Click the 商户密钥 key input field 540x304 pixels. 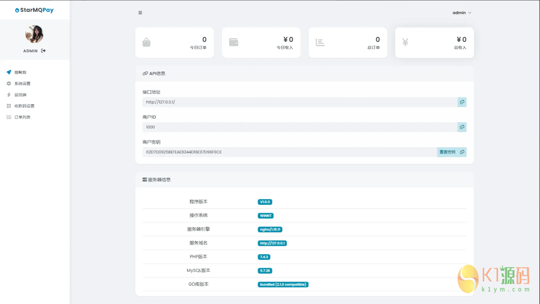[x=289, y=152]
